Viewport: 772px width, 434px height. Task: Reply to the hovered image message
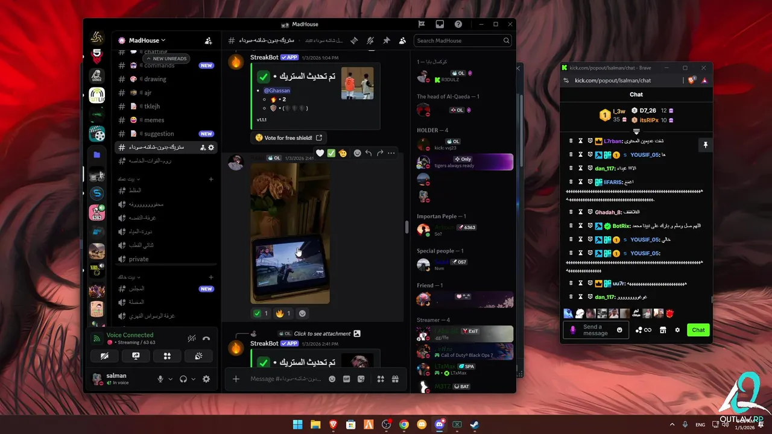(369, 153)
